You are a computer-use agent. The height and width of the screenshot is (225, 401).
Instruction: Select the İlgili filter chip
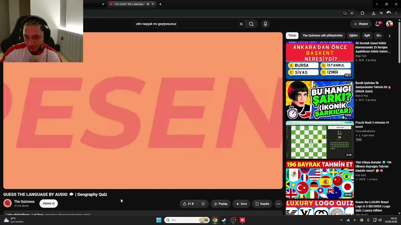point(367,36)
